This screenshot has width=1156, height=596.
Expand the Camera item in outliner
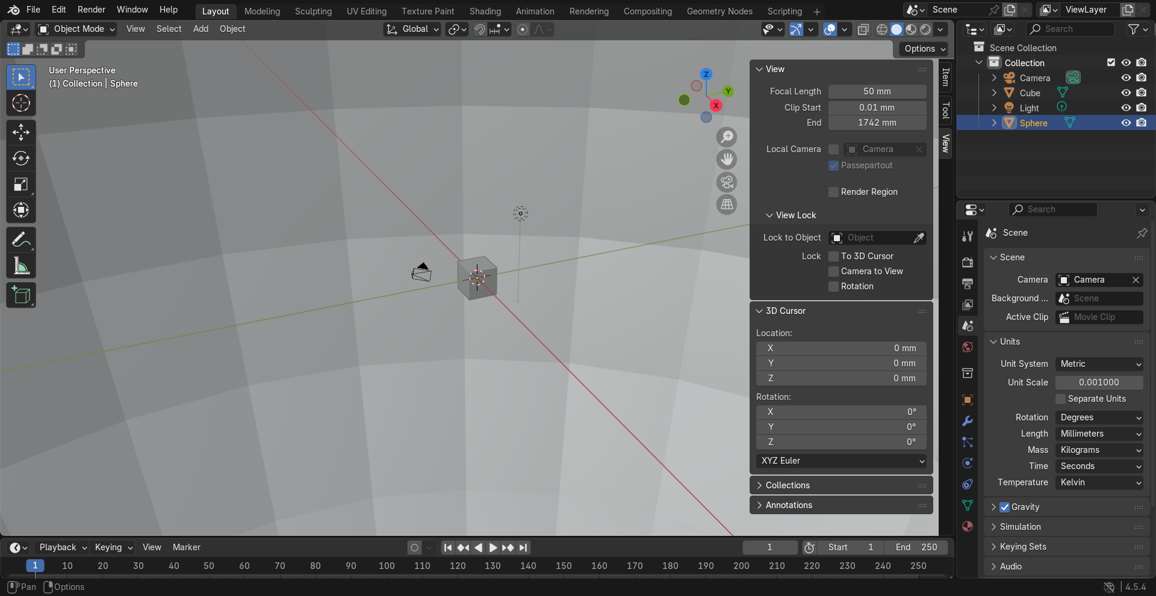point(994,78)
